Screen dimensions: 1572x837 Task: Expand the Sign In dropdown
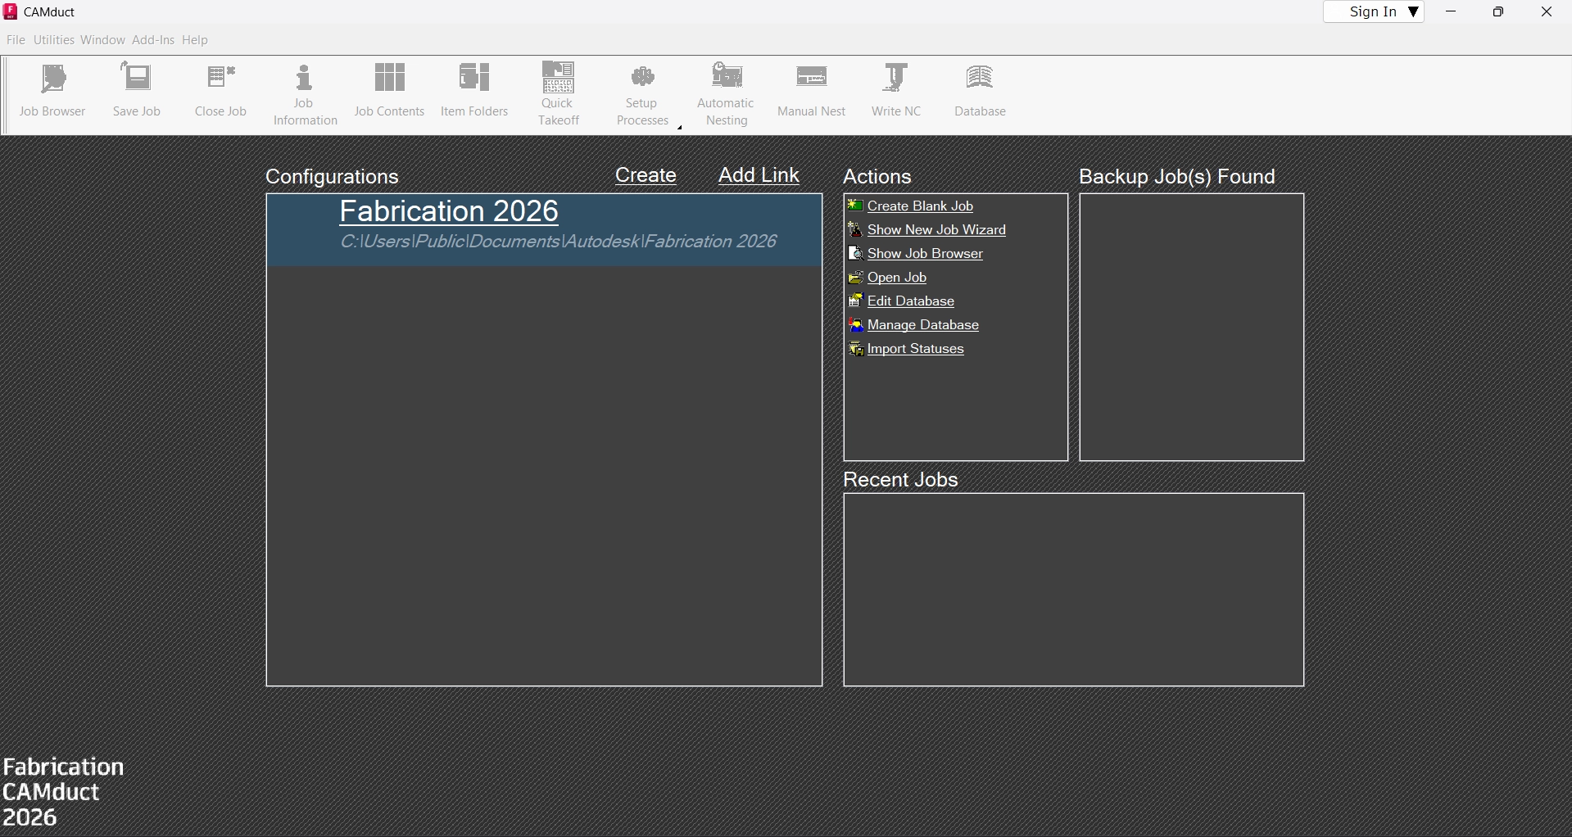click(x=1413, y=11)
